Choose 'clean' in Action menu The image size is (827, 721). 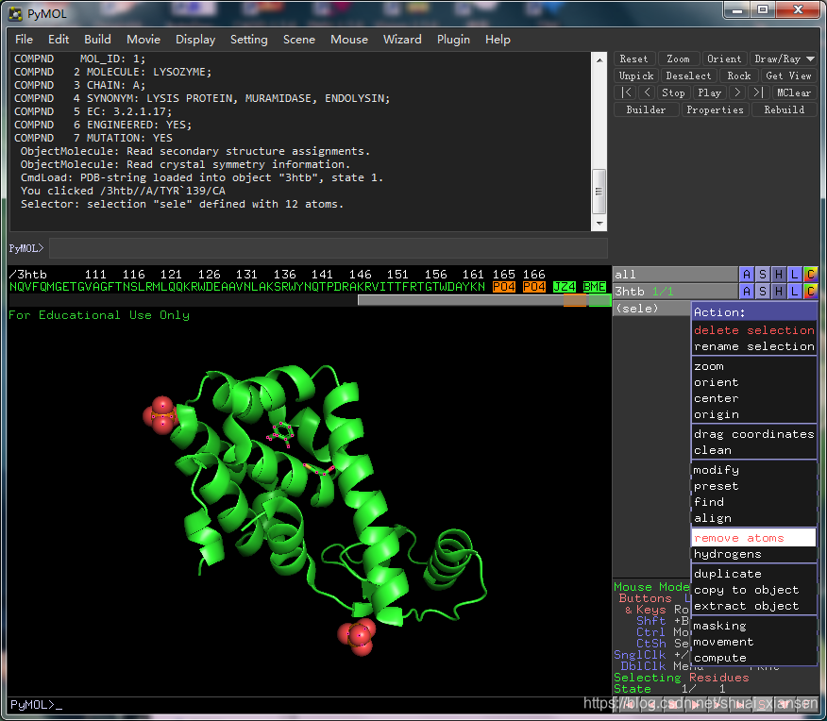pyautogui.click(x=753, y=451)
